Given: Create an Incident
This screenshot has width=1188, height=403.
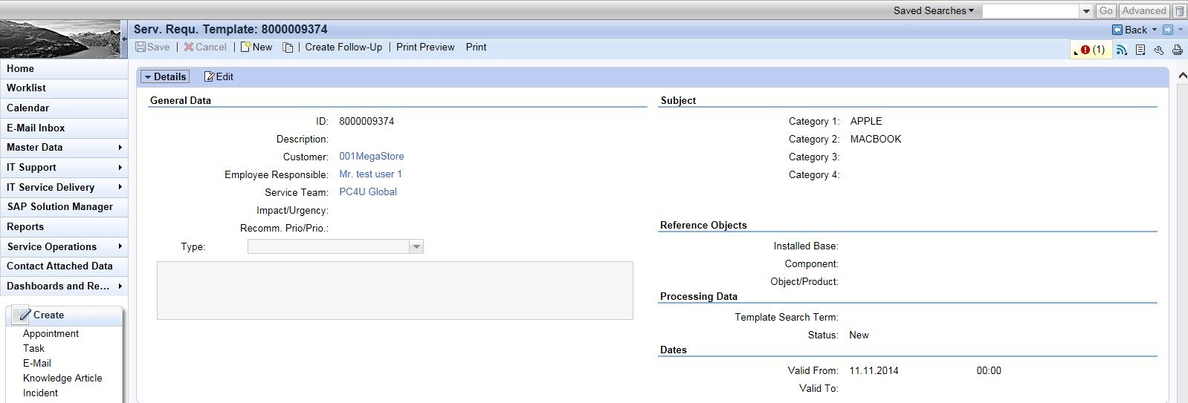Looking at the screenshot, I should tap(40, 393).
